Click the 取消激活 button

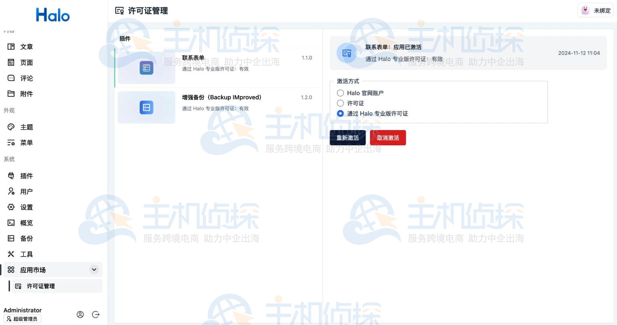[387, 137]
